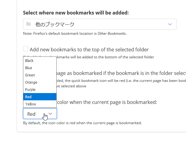The width and height of the screenshot is (186, 142).
Task: Pick the Orange color option
Action: tap(40, 82)
